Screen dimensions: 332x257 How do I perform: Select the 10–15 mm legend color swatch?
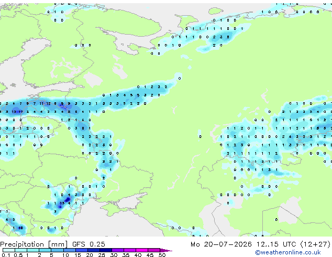click(x=70, y=250)
